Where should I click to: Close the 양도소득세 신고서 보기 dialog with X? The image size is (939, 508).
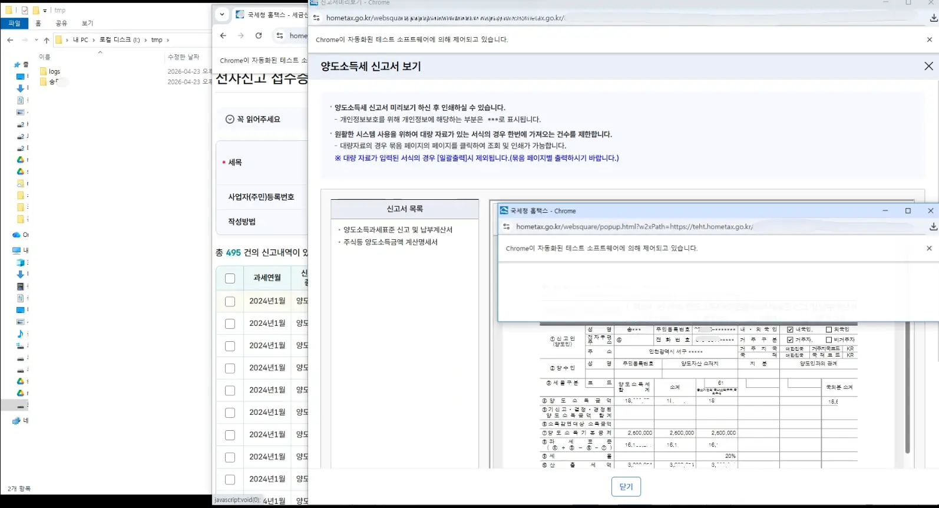click(x=928, y=66)
